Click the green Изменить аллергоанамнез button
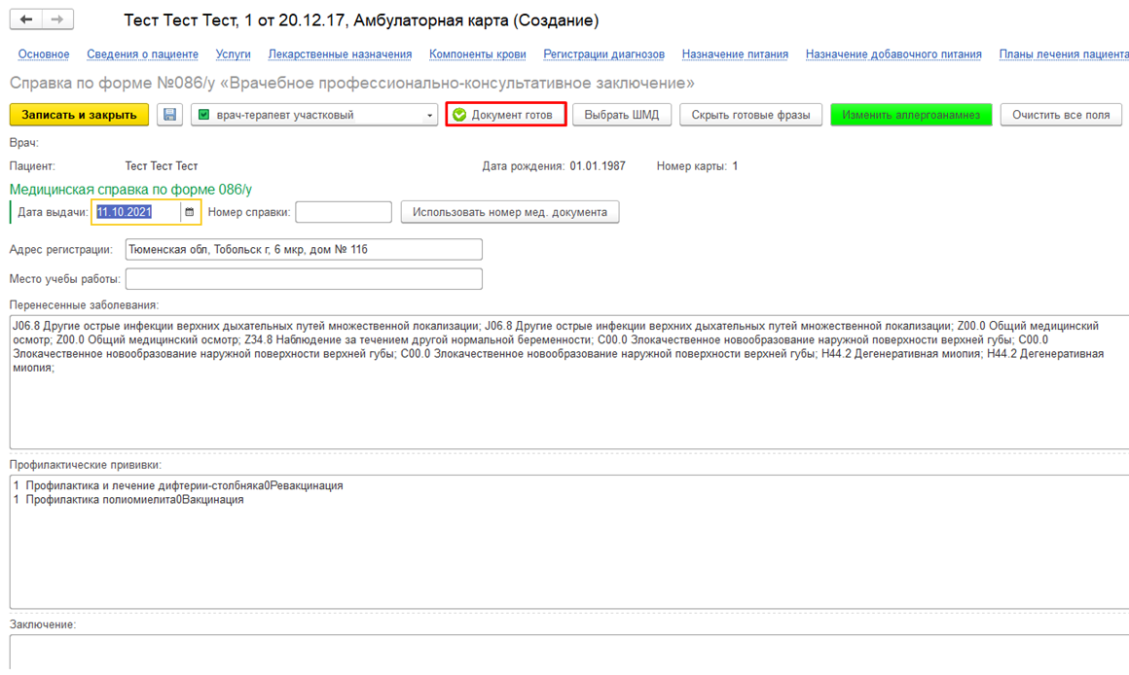 tap(911, 115)
